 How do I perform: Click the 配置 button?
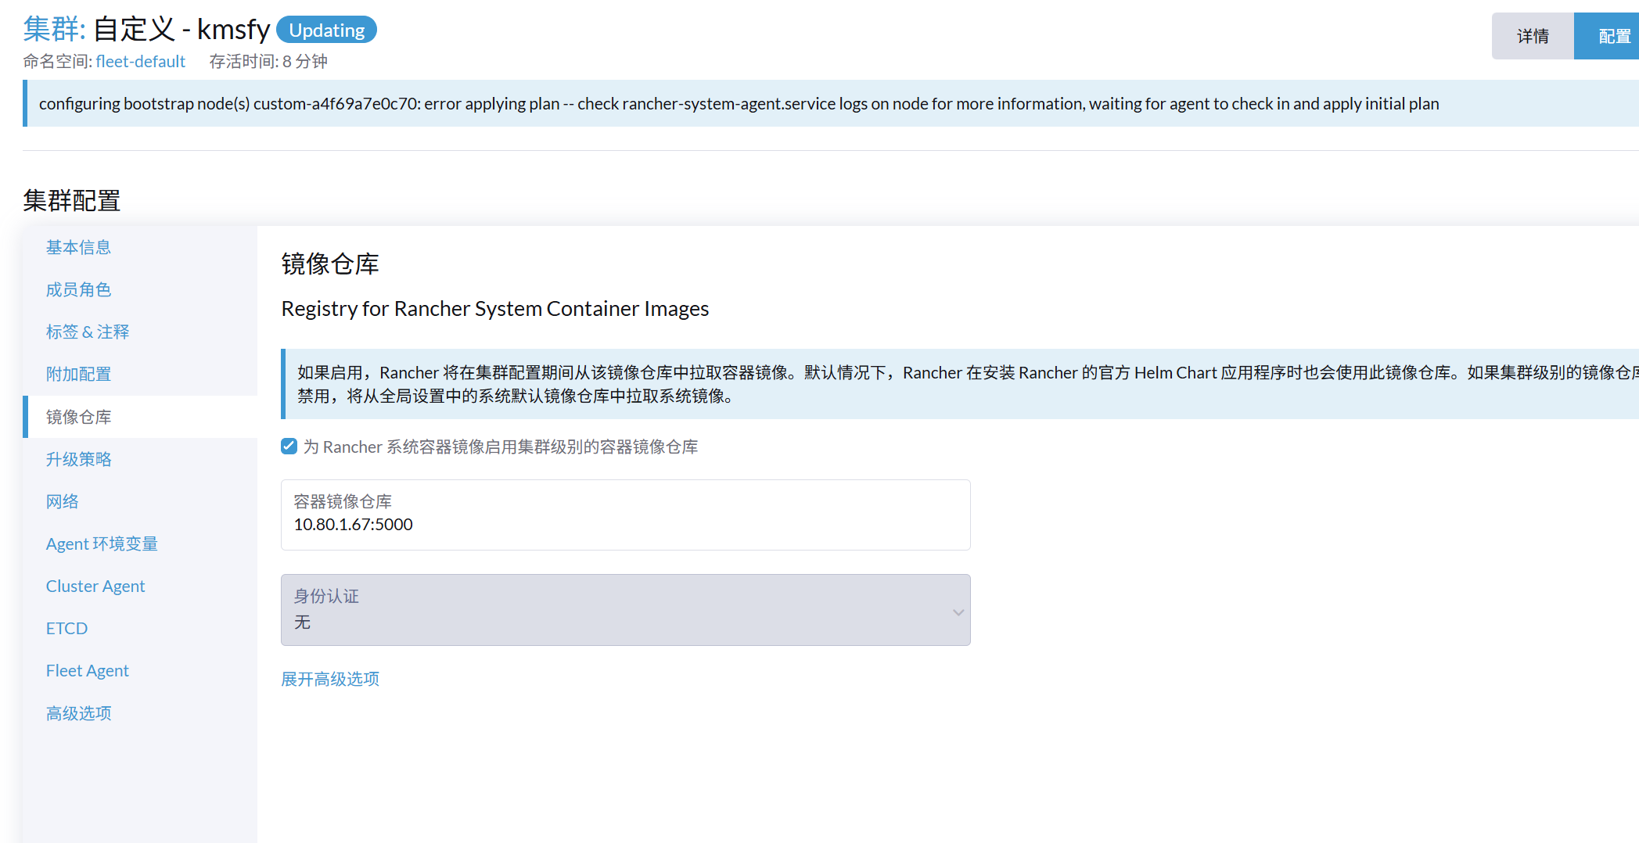coord(1612,36)
